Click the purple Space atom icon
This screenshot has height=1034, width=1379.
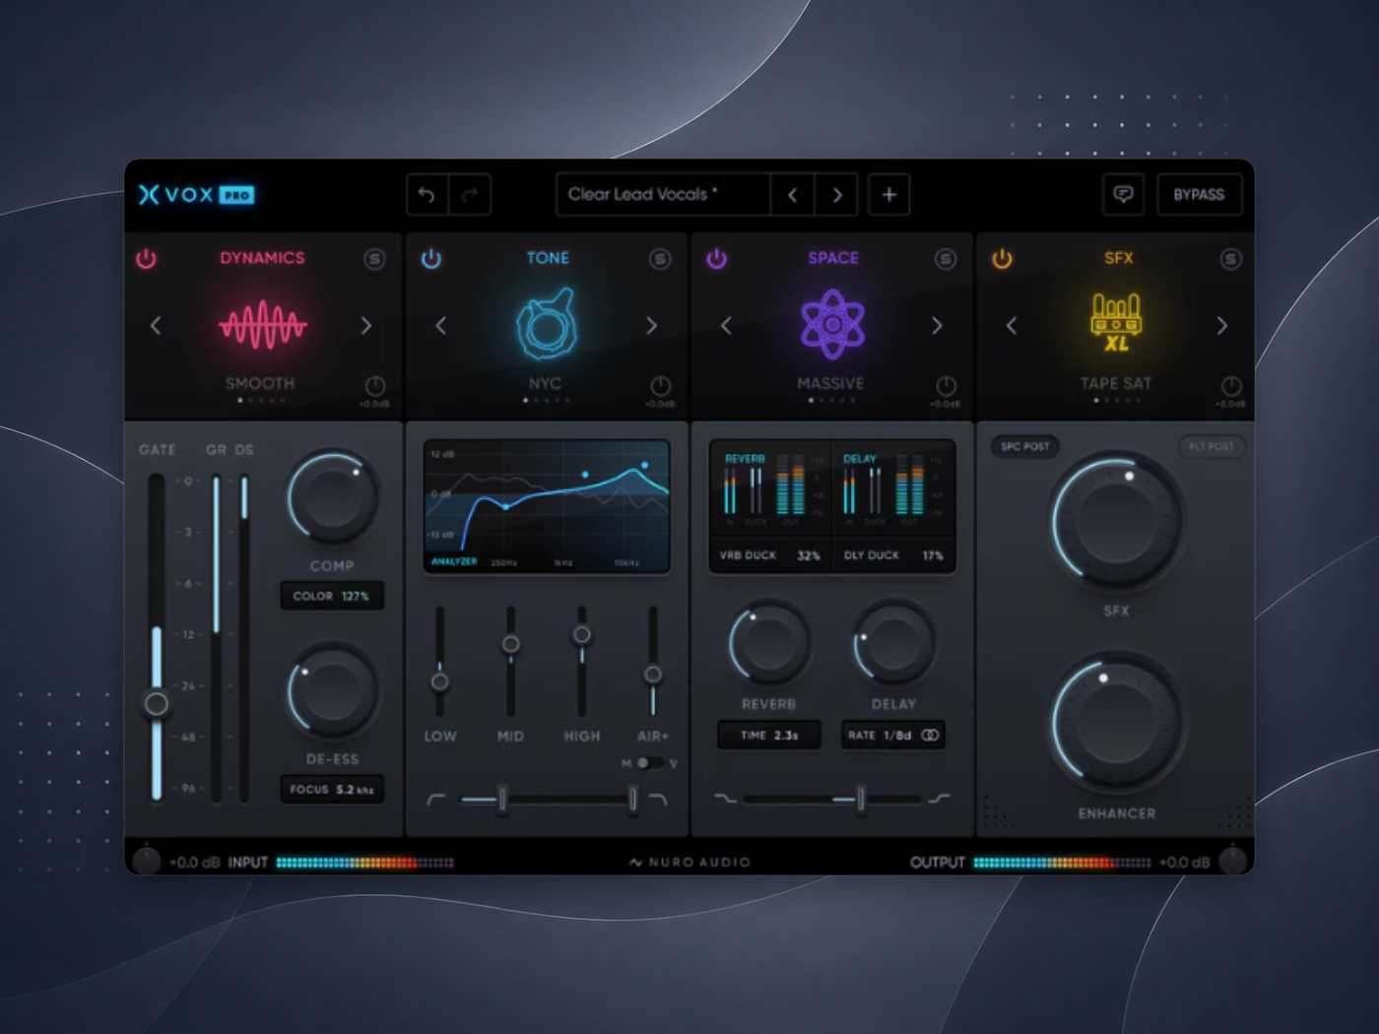832,324
